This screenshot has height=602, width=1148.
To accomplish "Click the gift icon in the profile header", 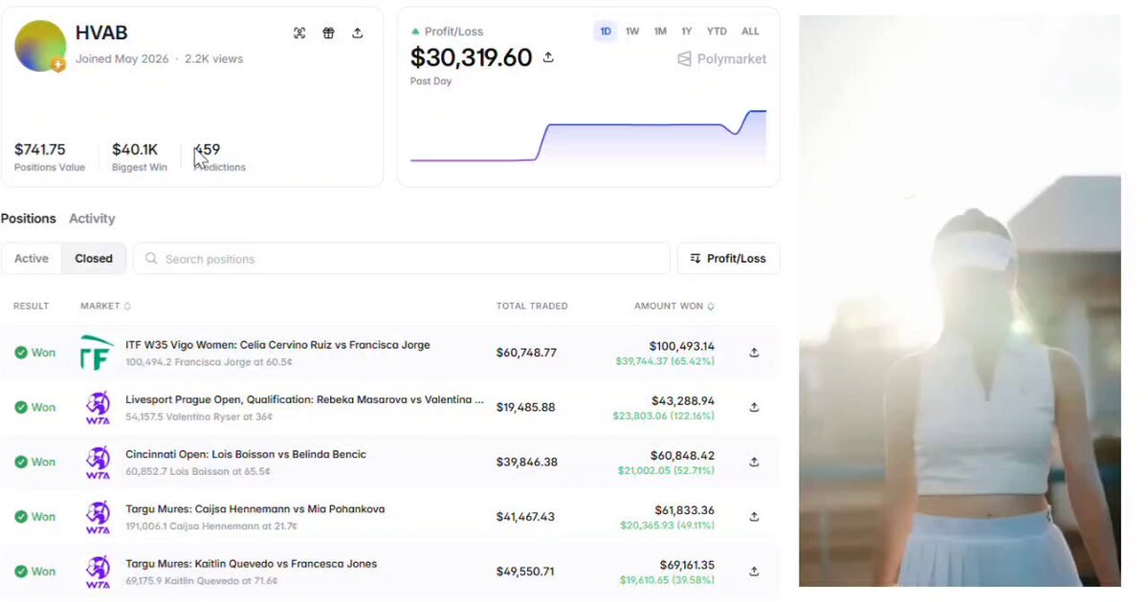I will pyautogui.click(x=328, y=33).
